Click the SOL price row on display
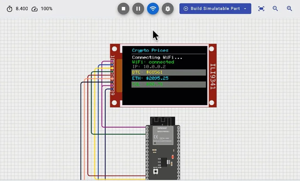Screen dimensions: 300x181 [168, 84]
